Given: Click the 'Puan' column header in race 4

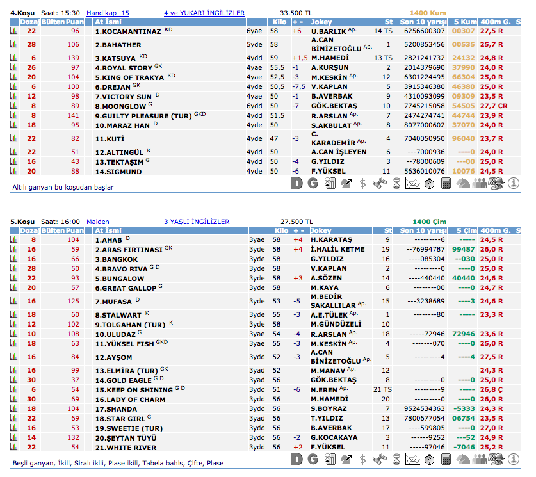Looking at the screenshot, I should 75,22.
